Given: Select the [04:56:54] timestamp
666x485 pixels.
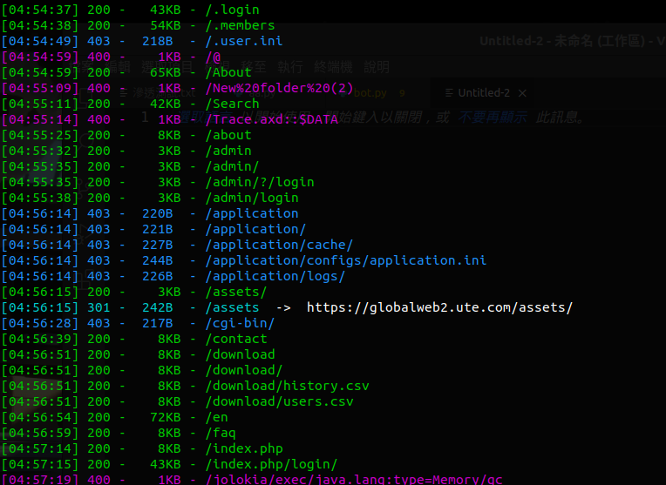Looking at the screenshot, I should [x=40, y=418].
